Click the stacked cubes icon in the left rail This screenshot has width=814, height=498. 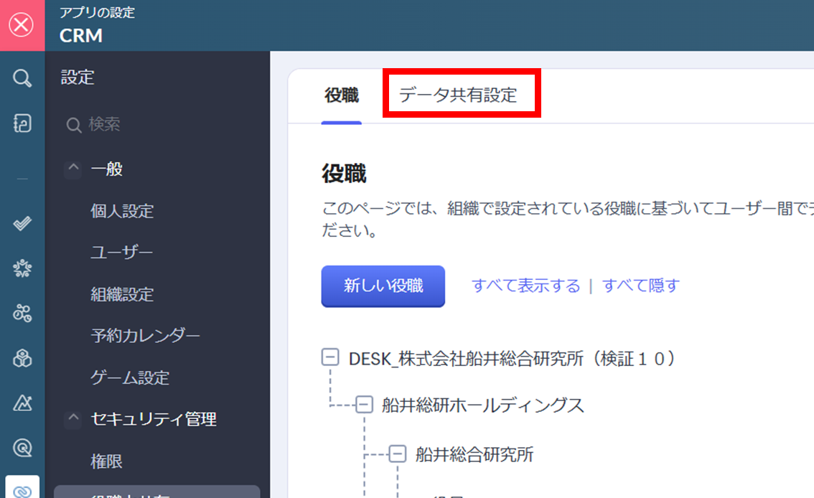click(22, 358)
